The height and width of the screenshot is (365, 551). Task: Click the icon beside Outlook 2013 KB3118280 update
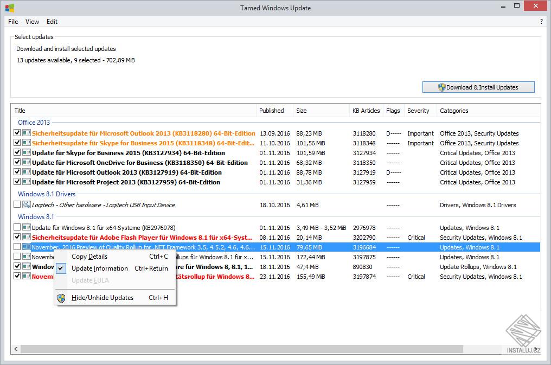(x=27, y=133)
